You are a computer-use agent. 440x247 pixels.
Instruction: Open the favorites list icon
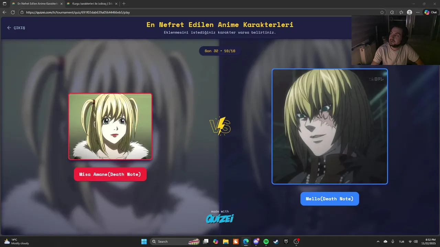(401, 12)
